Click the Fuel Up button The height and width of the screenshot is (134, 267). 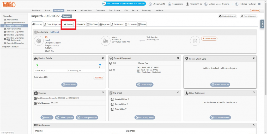pyautogui.click(x=47, y=117)
